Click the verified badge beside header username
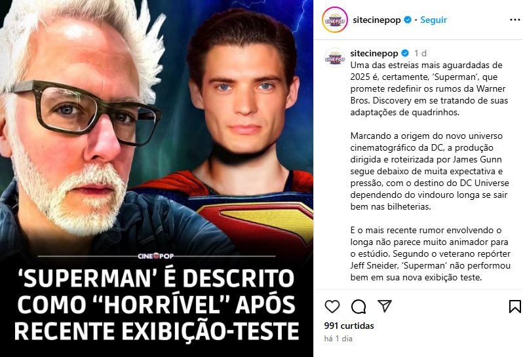Screen dimensions: 523x357 click(x=408, y=20)
